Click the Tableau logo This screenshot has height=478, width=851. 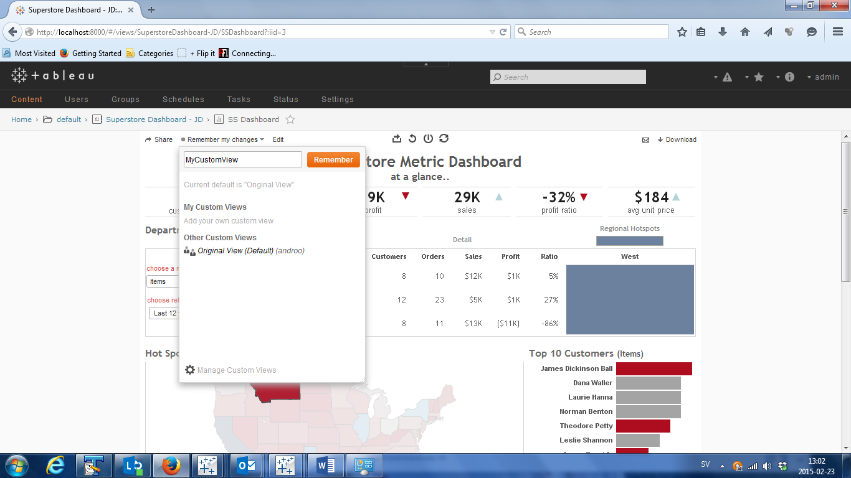click(x=52, y=76)
